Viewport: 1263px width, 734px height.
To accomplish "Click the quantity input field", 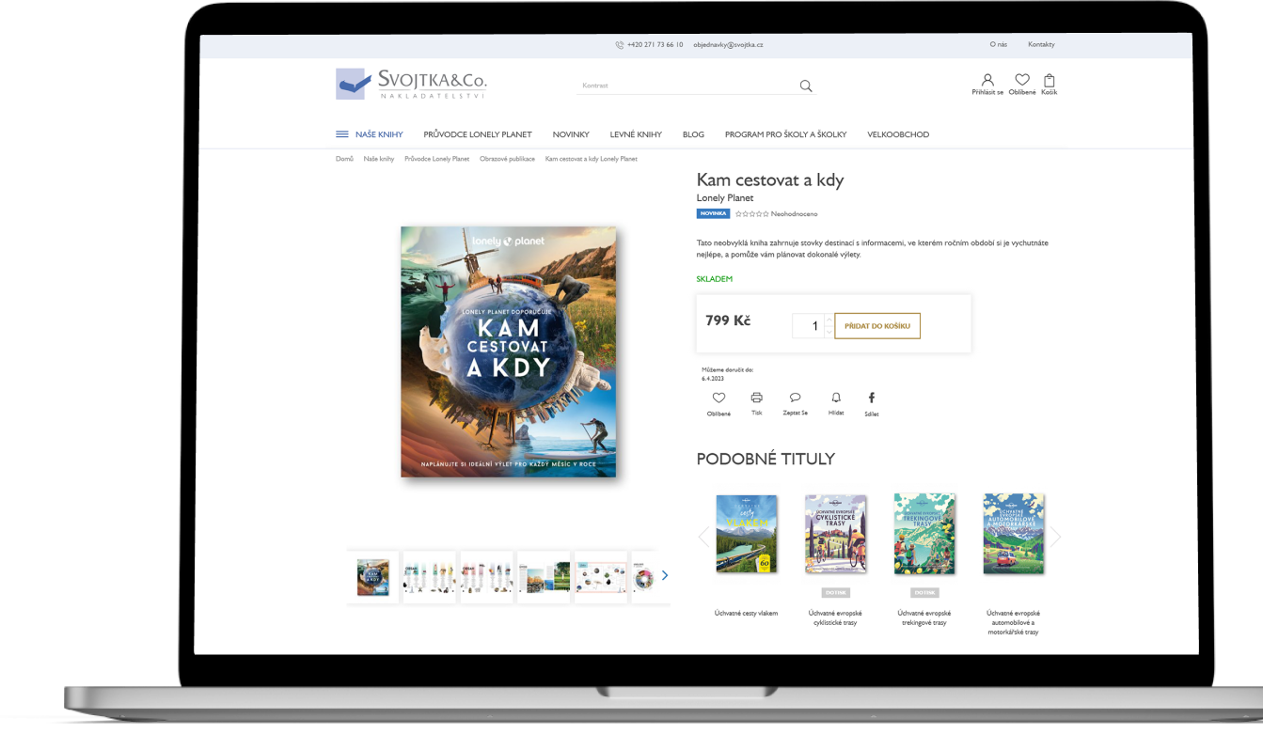I will 808,326.
